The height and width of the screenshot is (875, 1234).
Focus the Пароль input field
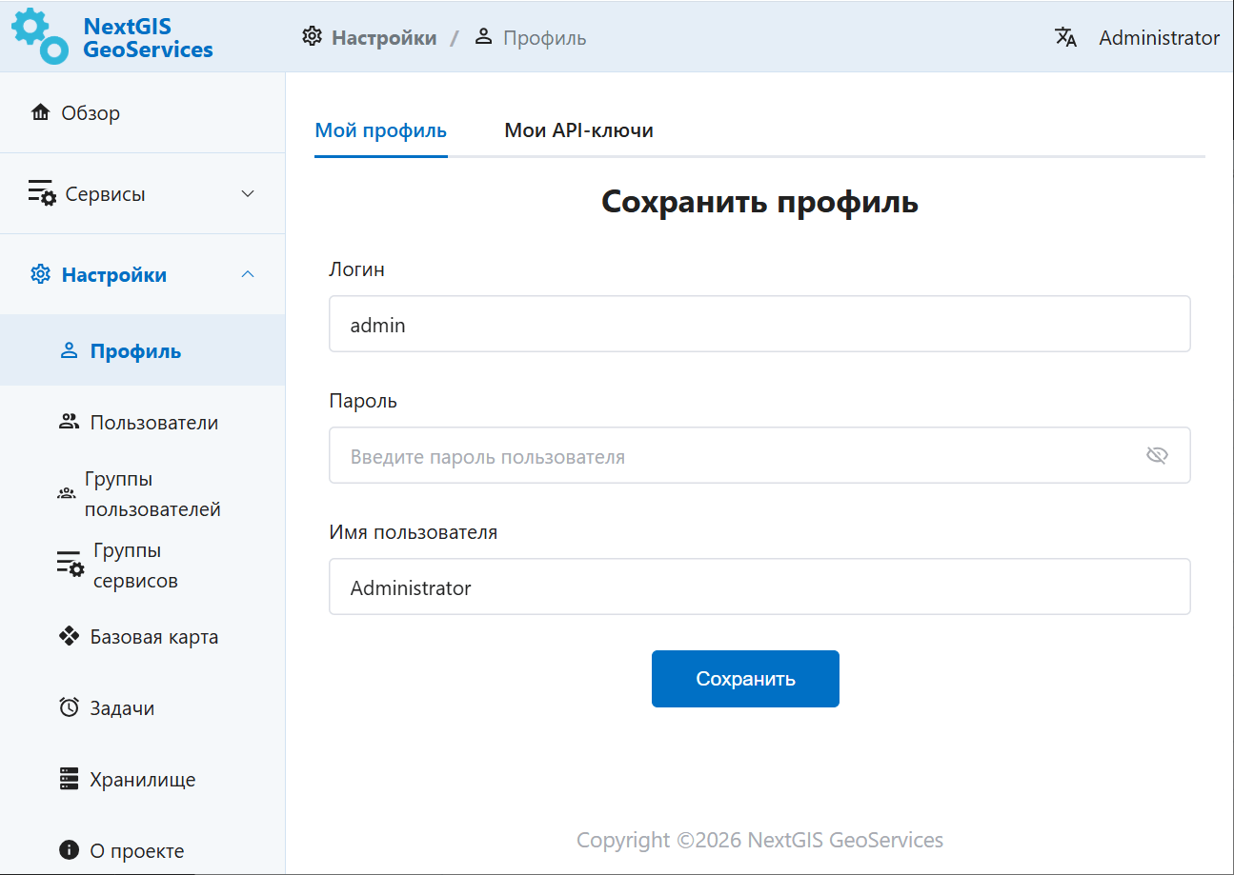(734, 456)
